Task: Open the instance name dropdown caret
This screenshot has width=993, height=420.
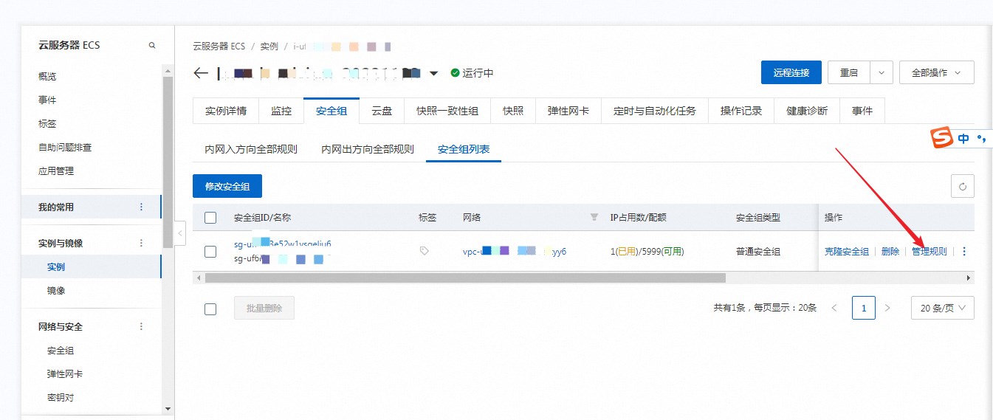Action: [x=434, y=73]
